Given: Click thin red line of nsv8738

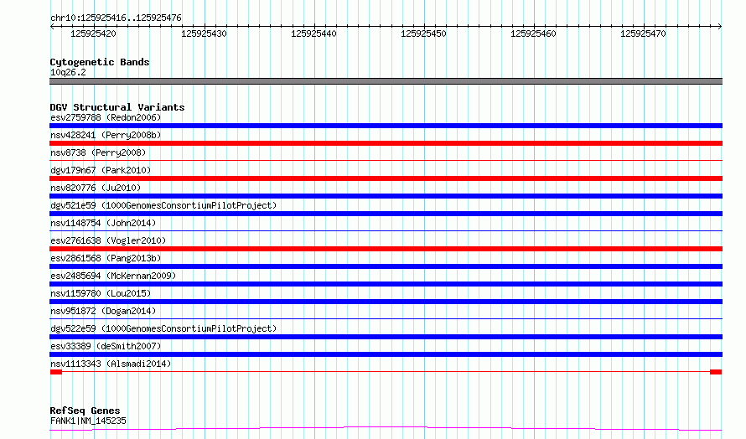Looking at the screenshot, I should point(386,161).
